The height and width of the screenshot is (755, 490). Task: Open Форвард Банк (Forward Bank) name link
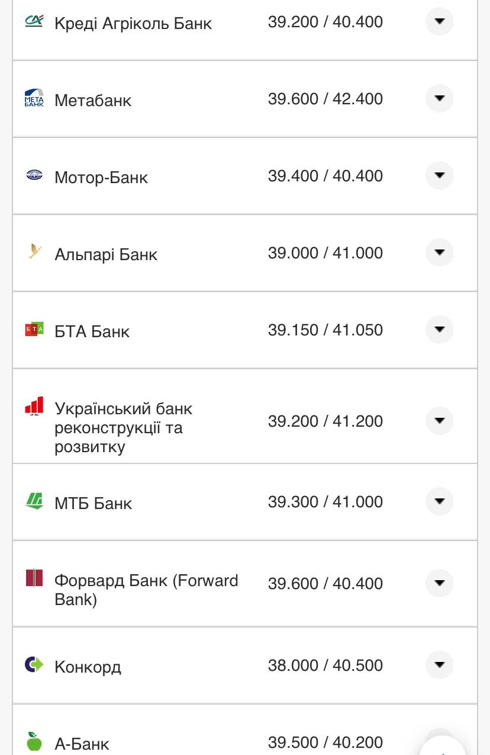pos(146,590)
